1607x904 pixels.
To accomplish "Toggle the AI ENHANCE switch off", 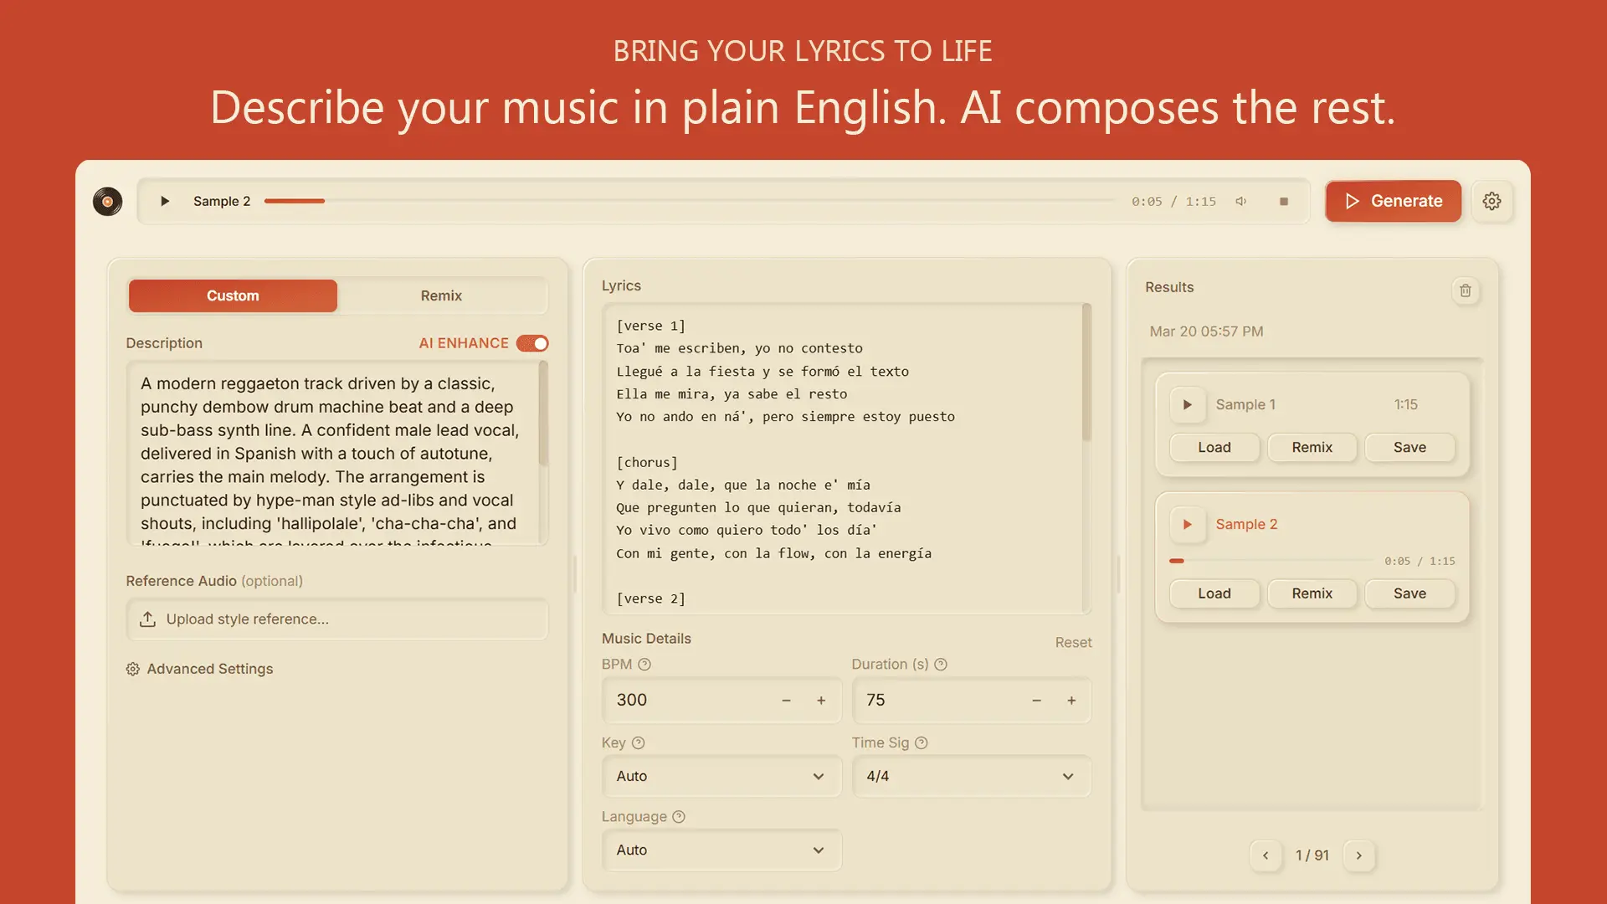I will pyautogui.click(x=532, y=343).
